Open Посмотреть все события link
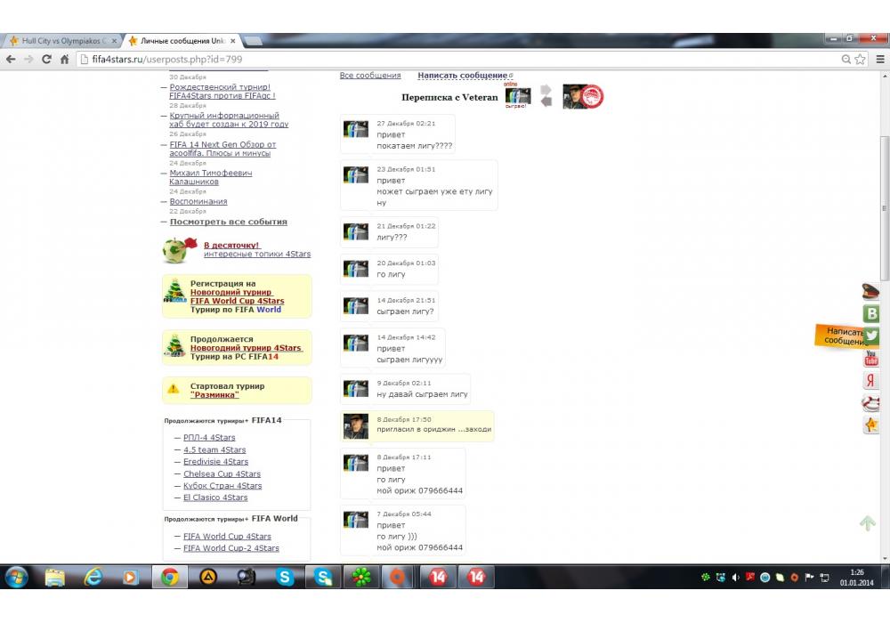Image resolution: width=890 pixels, height=623 pixels. [x=229, y=222]
